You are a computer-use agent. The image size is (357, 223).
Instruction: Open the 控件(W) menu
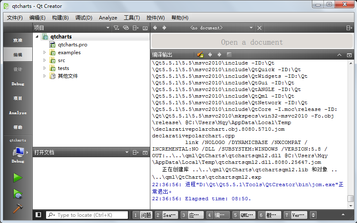(x=155, y=18)
